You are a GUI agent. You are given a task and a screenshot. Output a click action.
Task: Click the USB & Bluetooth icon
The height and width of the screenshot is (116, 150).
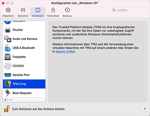(8, 48)
